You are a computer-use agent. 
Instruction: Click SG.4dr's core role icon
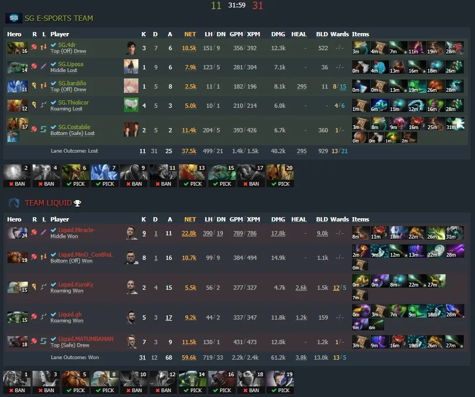(34, 47)
